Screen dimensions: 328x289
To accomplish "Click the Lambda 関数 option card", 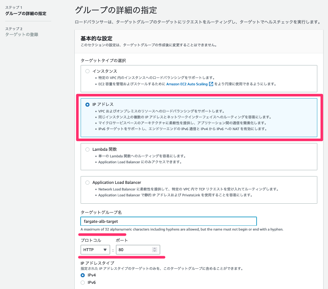I will [x=199, y=157].
